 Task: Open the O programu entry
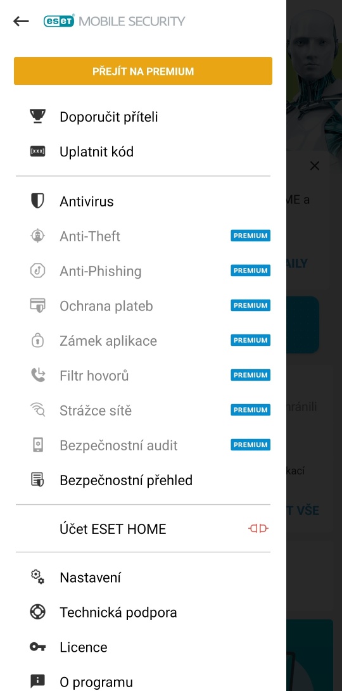point(142,681)
